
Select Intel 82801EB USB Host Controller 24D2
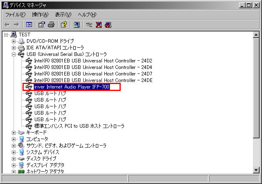click(93, 61)
